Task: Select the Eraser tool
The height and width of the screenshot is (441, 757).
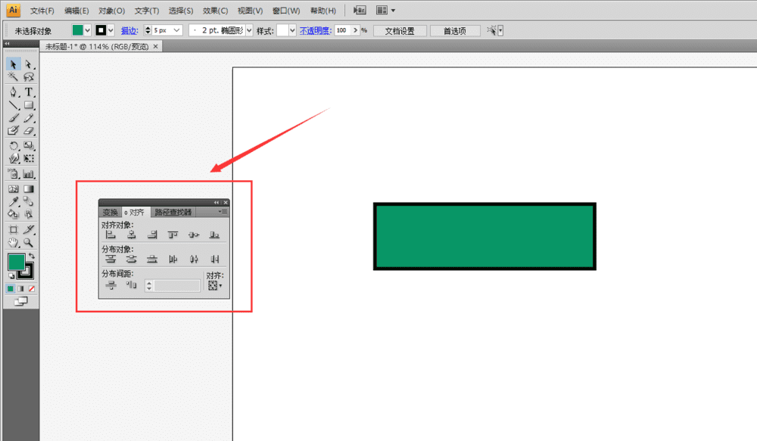Action: point(29,130)
